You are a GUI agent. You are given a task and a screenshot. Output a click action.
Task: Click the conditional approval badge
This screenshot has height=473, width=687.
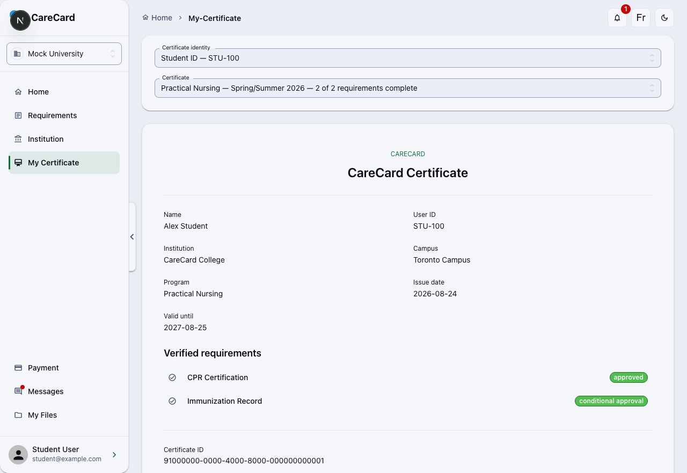(x=611, y=401)
